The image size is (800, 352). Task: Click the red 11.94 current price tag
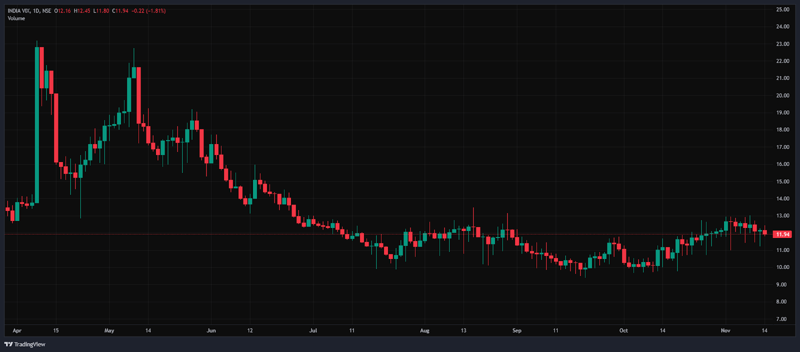(782, 234)
